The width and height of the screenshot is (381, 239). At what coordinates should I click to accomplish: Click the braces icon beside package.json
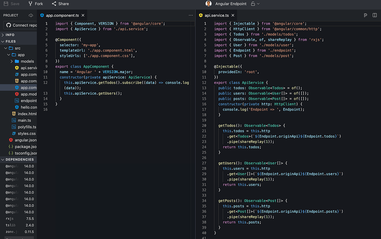[x=11, y=147]
